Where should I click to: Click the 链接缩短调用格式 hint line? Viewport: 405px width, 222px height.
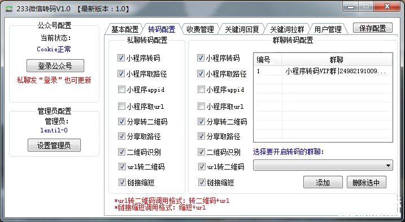pyautogui.click(x=160, y=207)
